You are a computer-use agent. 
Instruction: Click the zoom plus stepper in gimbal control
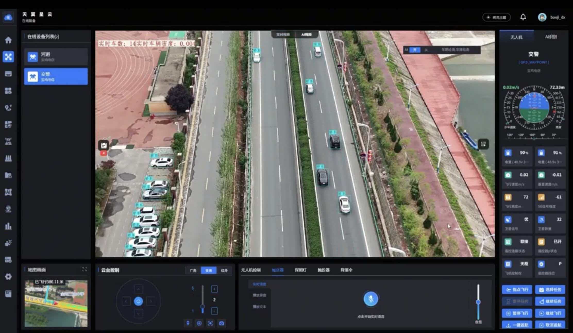coord(214,289)
